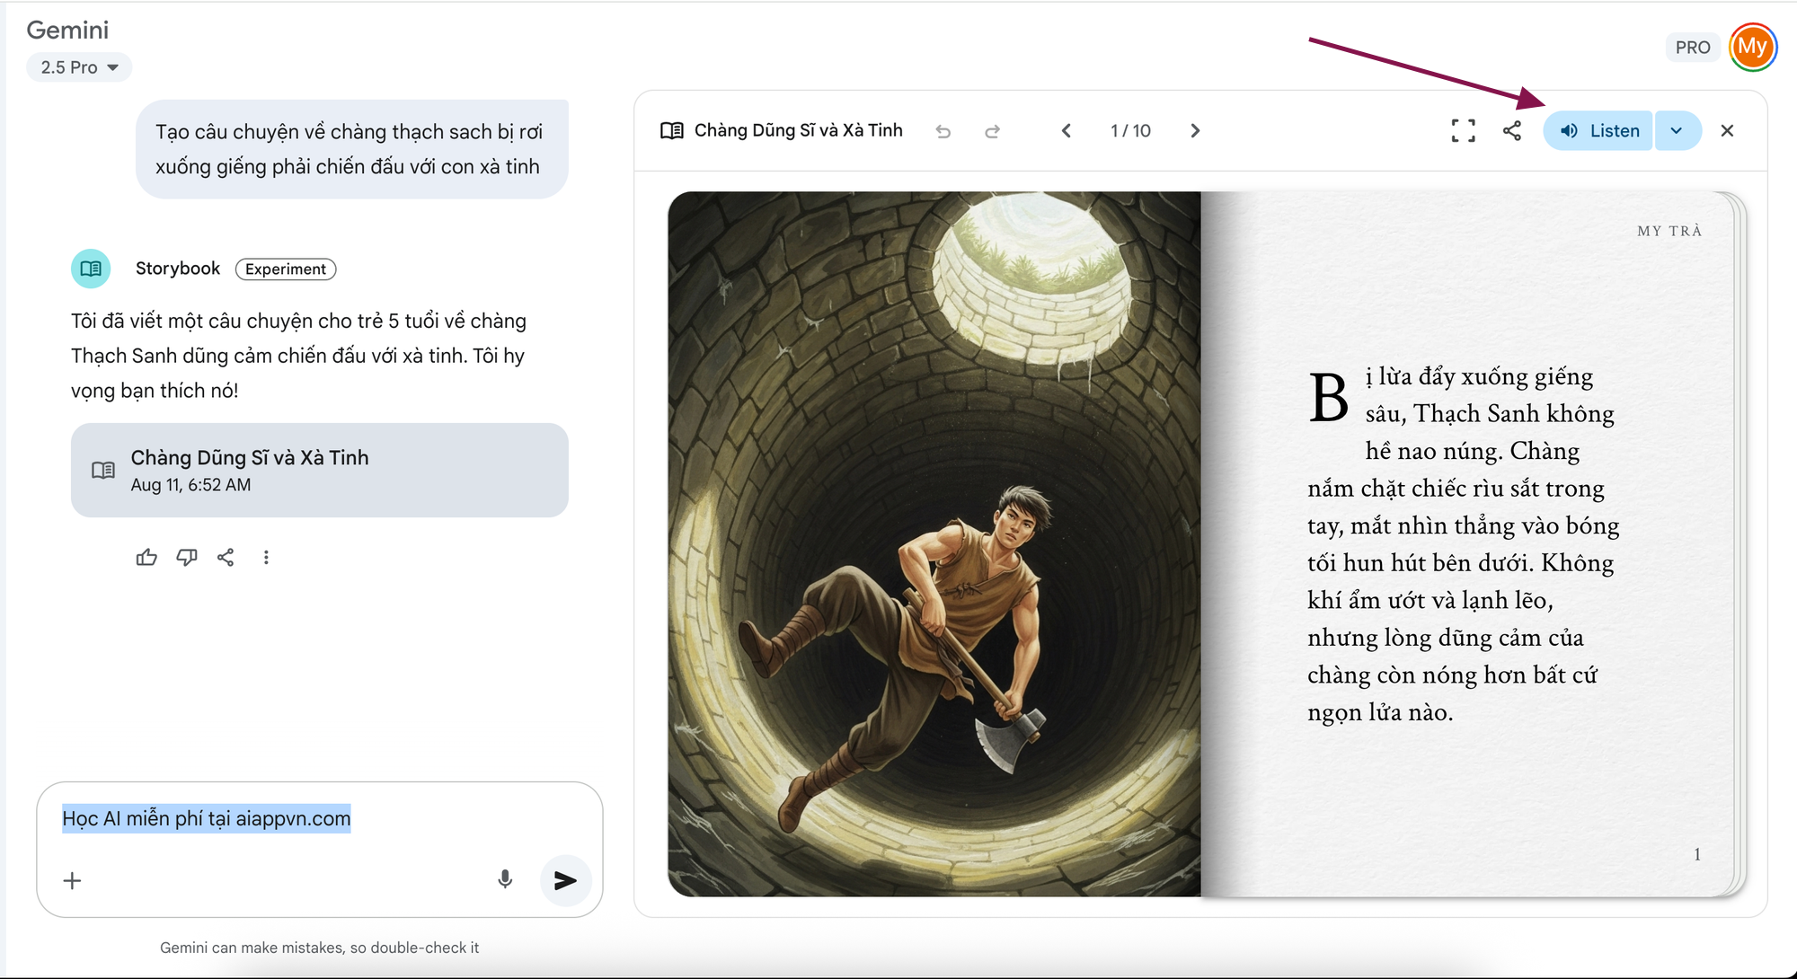Open more options three-dot menu
Viewport: 1797px width, 979px height.
[x=266, y=558]
